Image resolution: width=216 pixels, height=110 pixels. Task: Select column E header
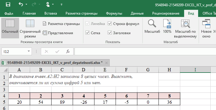pyautogui.click(x=105, y=70)
